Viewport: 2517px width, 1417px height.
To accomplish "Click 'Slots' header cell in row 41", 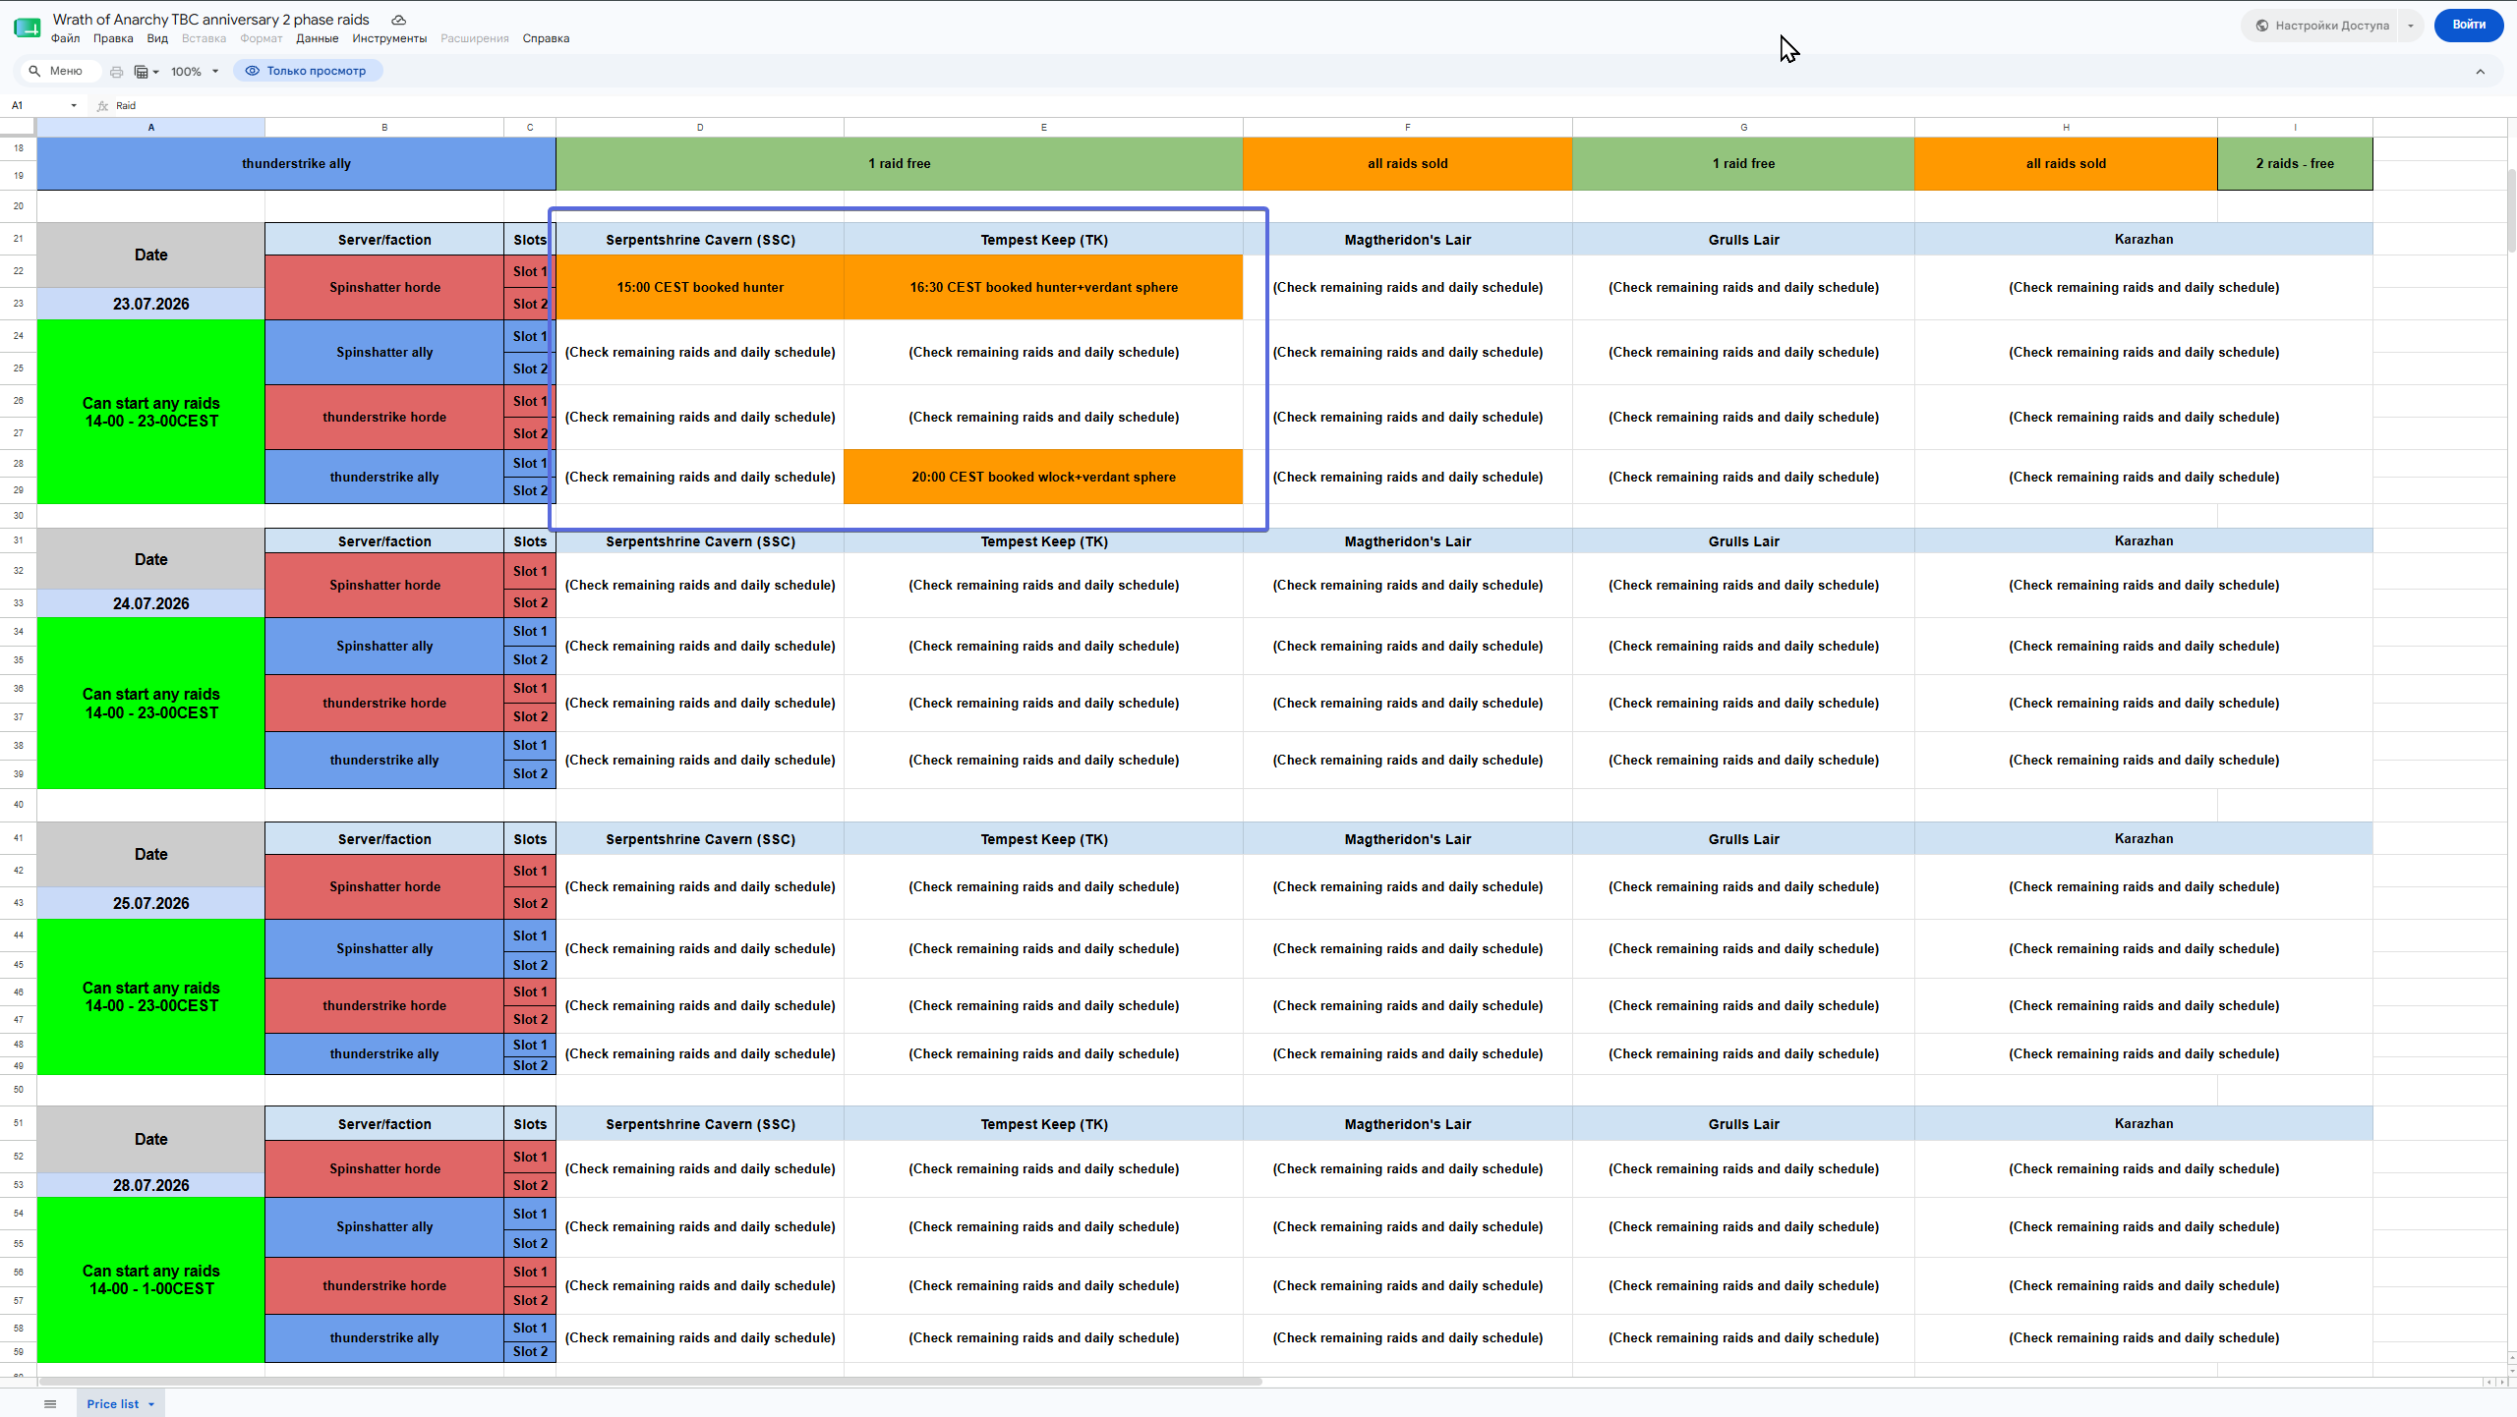I will [x=530, y=839].
